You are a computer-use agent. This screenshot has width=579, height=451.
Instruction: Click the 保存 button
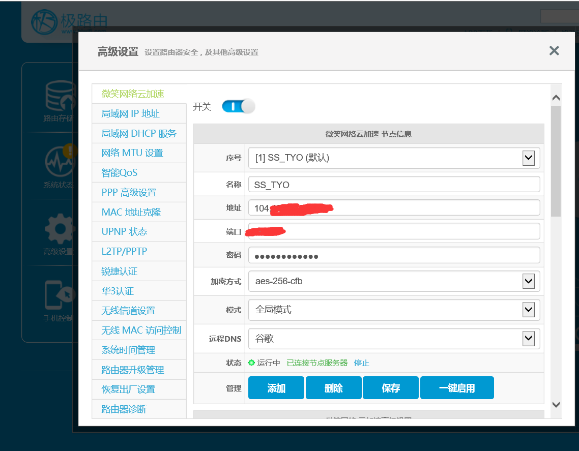pyautogui.click(x=391, y=388)
